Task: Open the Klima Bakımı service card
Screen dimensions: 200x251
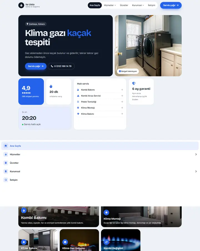Action: 38,240
